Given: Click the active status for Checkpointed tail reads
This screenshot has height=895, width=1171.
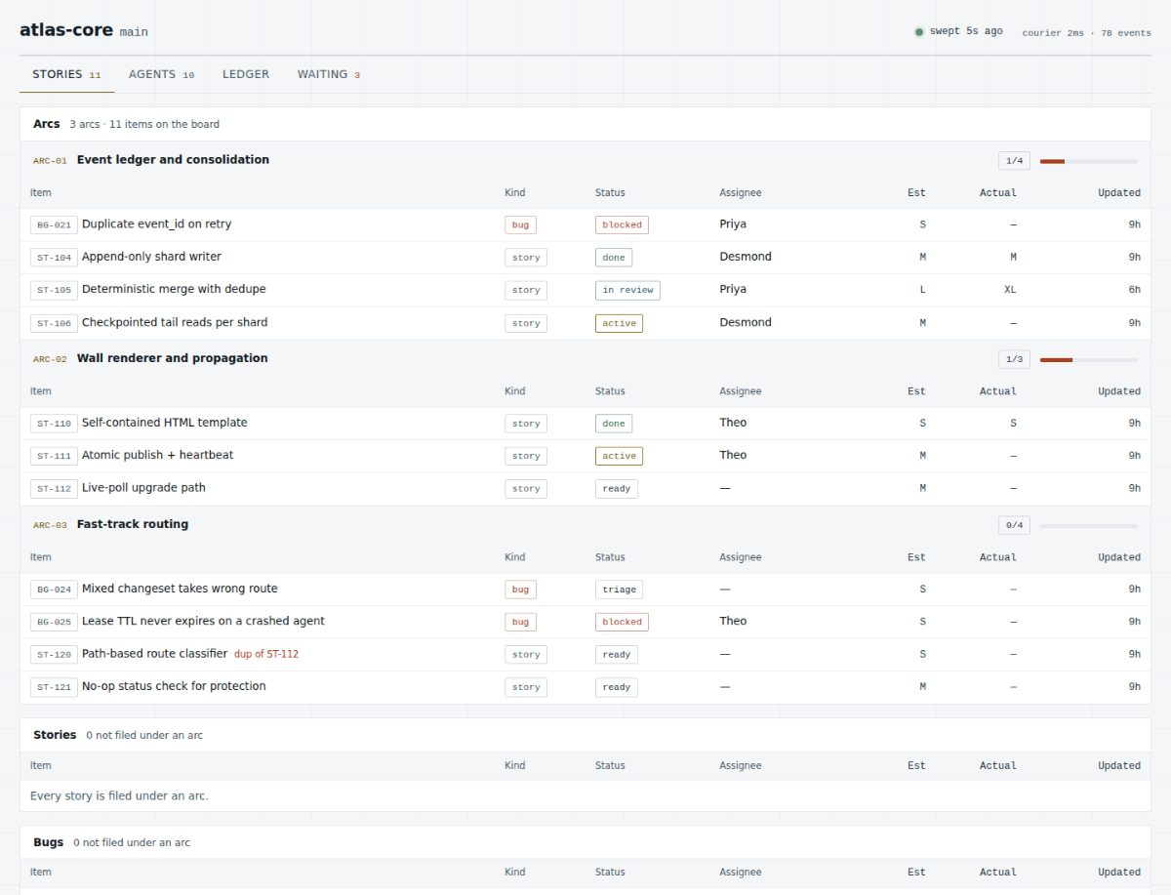Looking at the screenshot, I should pos(619,323).
